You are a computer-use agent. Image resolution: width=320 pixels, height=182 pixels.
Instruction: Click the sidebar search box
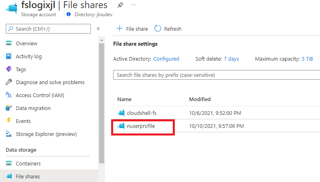(x=48, y=29)
